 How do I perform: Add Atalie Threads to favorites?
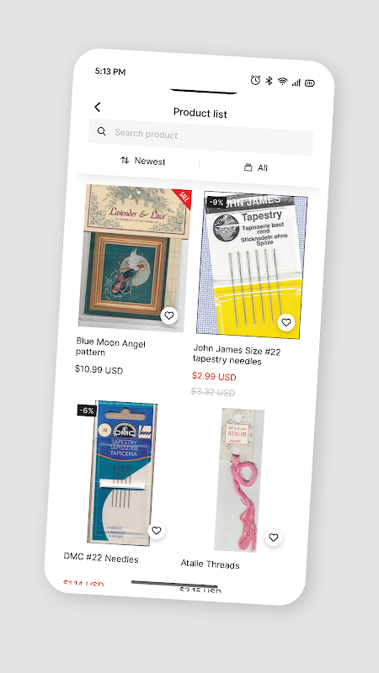[273, 537]
